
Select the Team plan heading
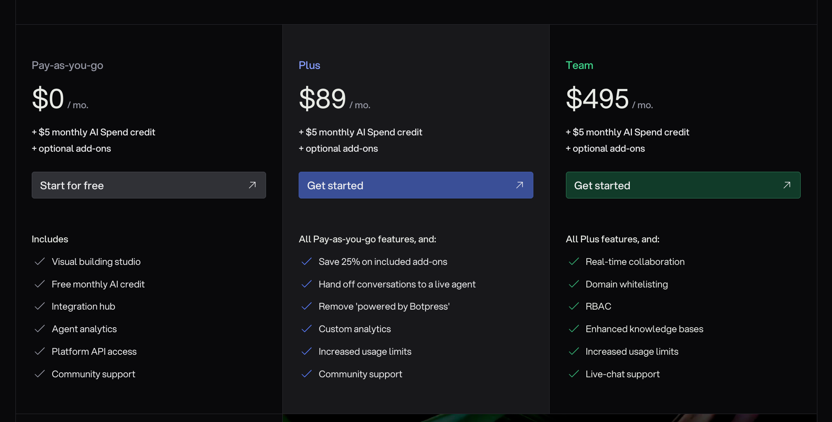(x=579, y=66)
